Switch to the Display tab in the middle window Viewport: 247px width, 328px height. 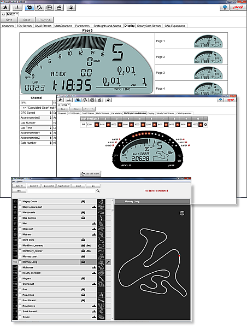click(x=151, y=113)
